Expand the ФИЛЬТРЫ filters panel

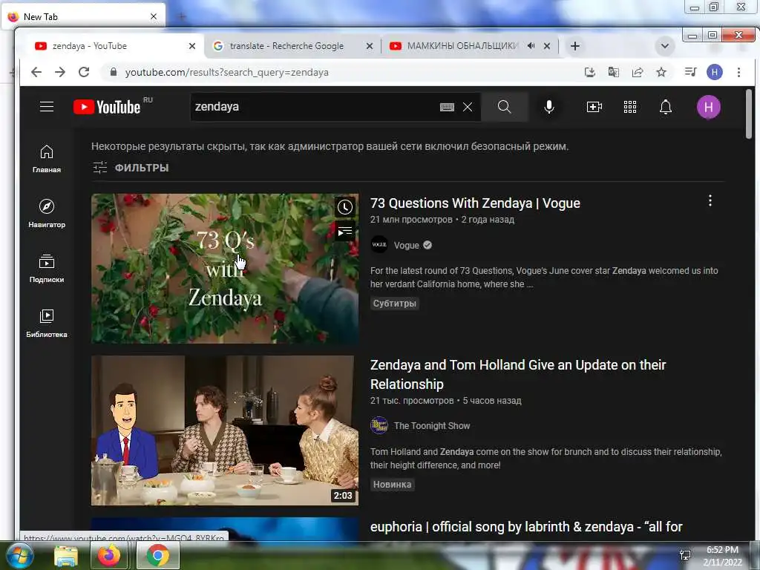click(131, 168)
